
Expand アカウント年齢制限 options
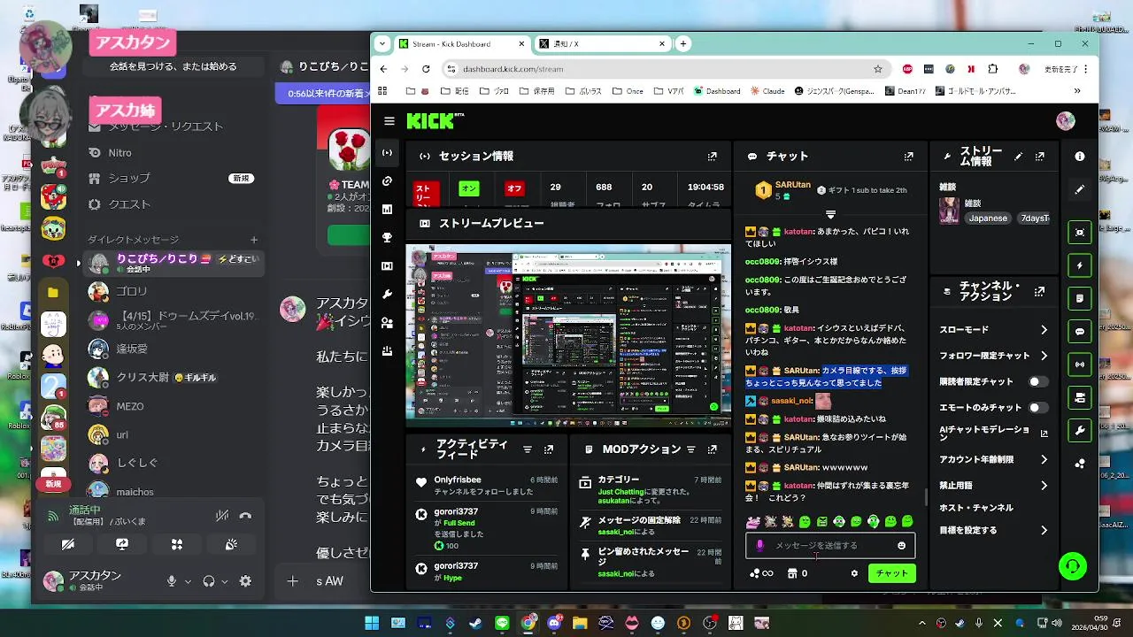1044,460
